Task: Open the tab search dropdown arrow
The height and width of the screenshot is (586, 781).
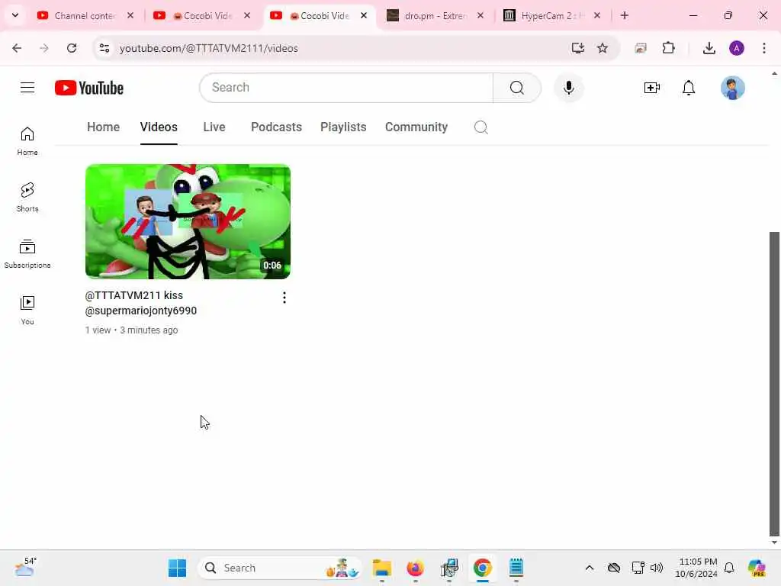Action: [x=15, y=15]
